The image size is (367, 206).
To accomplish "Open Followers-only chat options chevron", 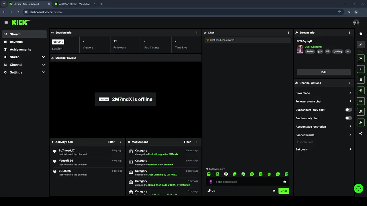I will pyautogui.click(x=350, y=101).
